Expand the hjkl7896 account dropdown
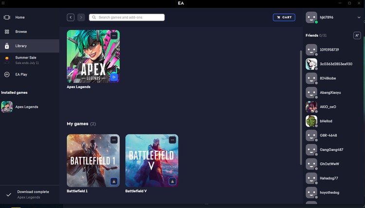 tap(359, 18)
